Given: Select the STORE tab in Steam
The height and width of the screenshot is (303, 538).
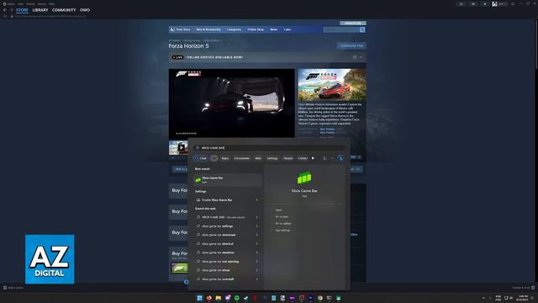Looking at the screenshot, I should 22,10.
